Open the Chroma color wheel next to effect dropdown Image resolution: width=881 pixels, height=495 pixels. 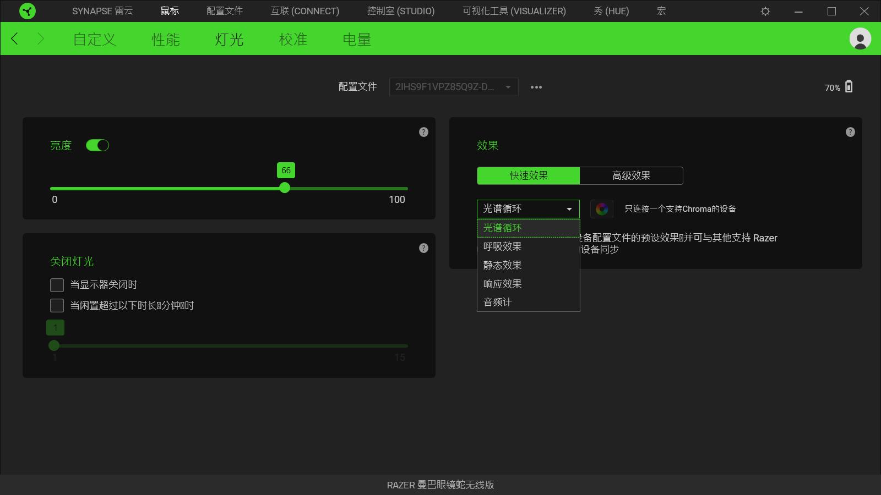click(x=602, y=209)
